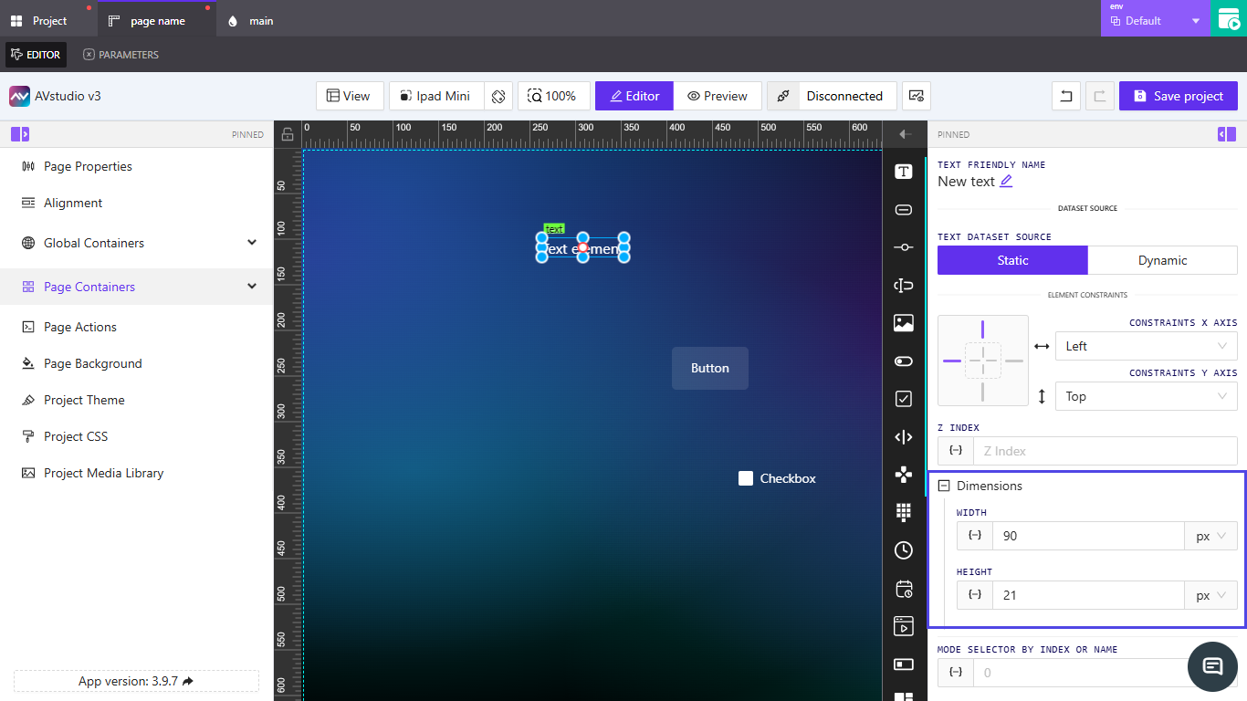This screenshot has width=1247, height=701.
Task: Select the Clock element tool
Action: tap(904, 550)
